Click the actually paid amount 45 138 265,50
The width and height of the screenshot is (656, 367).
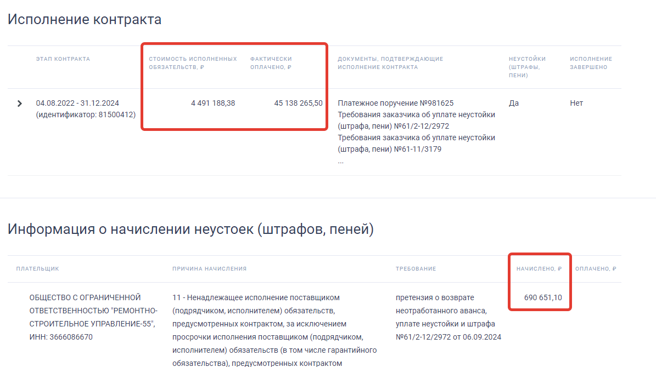pos(298,103)
